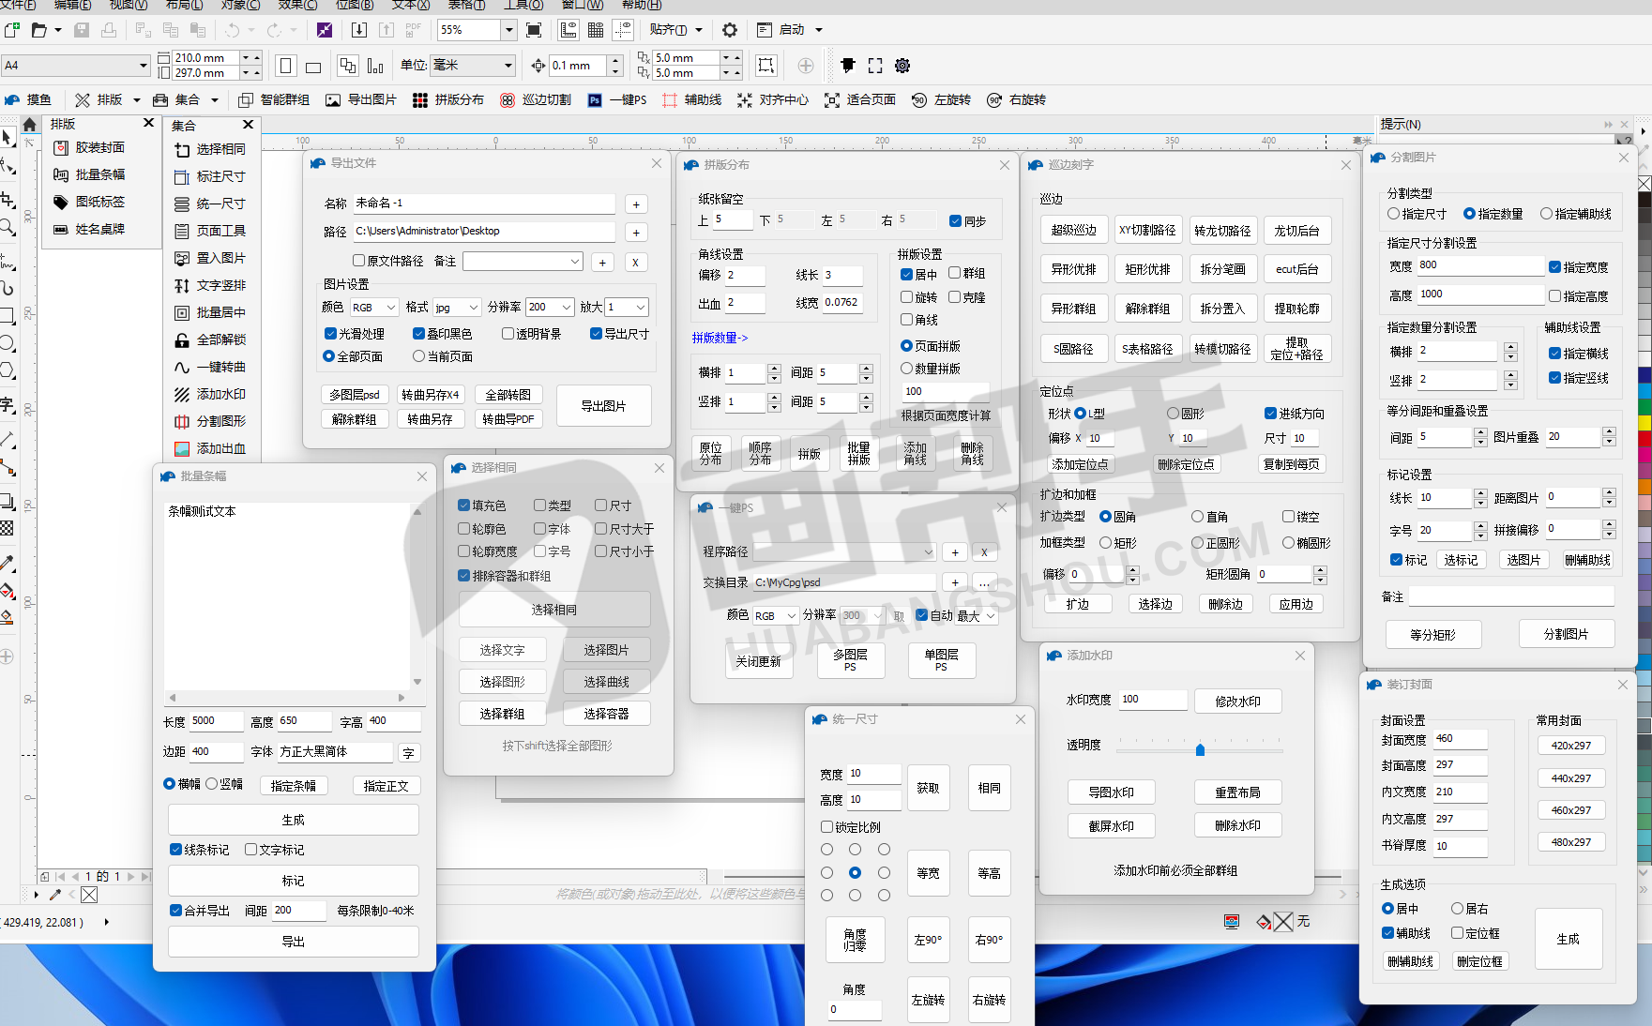The height and width of the screenshot is (1026, 1652).
Task: Toggle 锁定比例 checkbox in 统一尺寸
Action: point(826,827)
